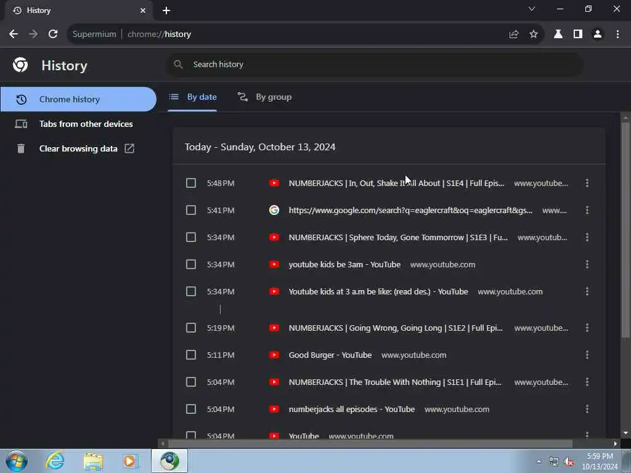
Task: Open Windows Media Player in taskbar
Action: (130, 461)
